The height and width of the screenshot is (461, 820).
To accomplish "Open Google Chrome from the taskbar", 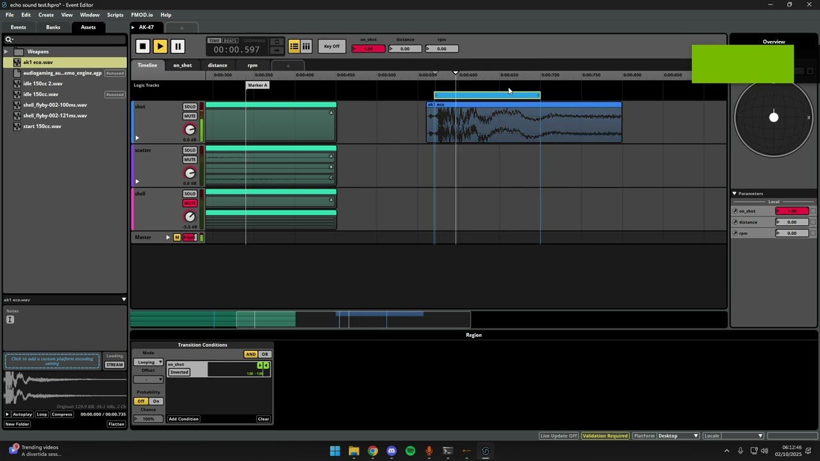I will tap(373, 451).
